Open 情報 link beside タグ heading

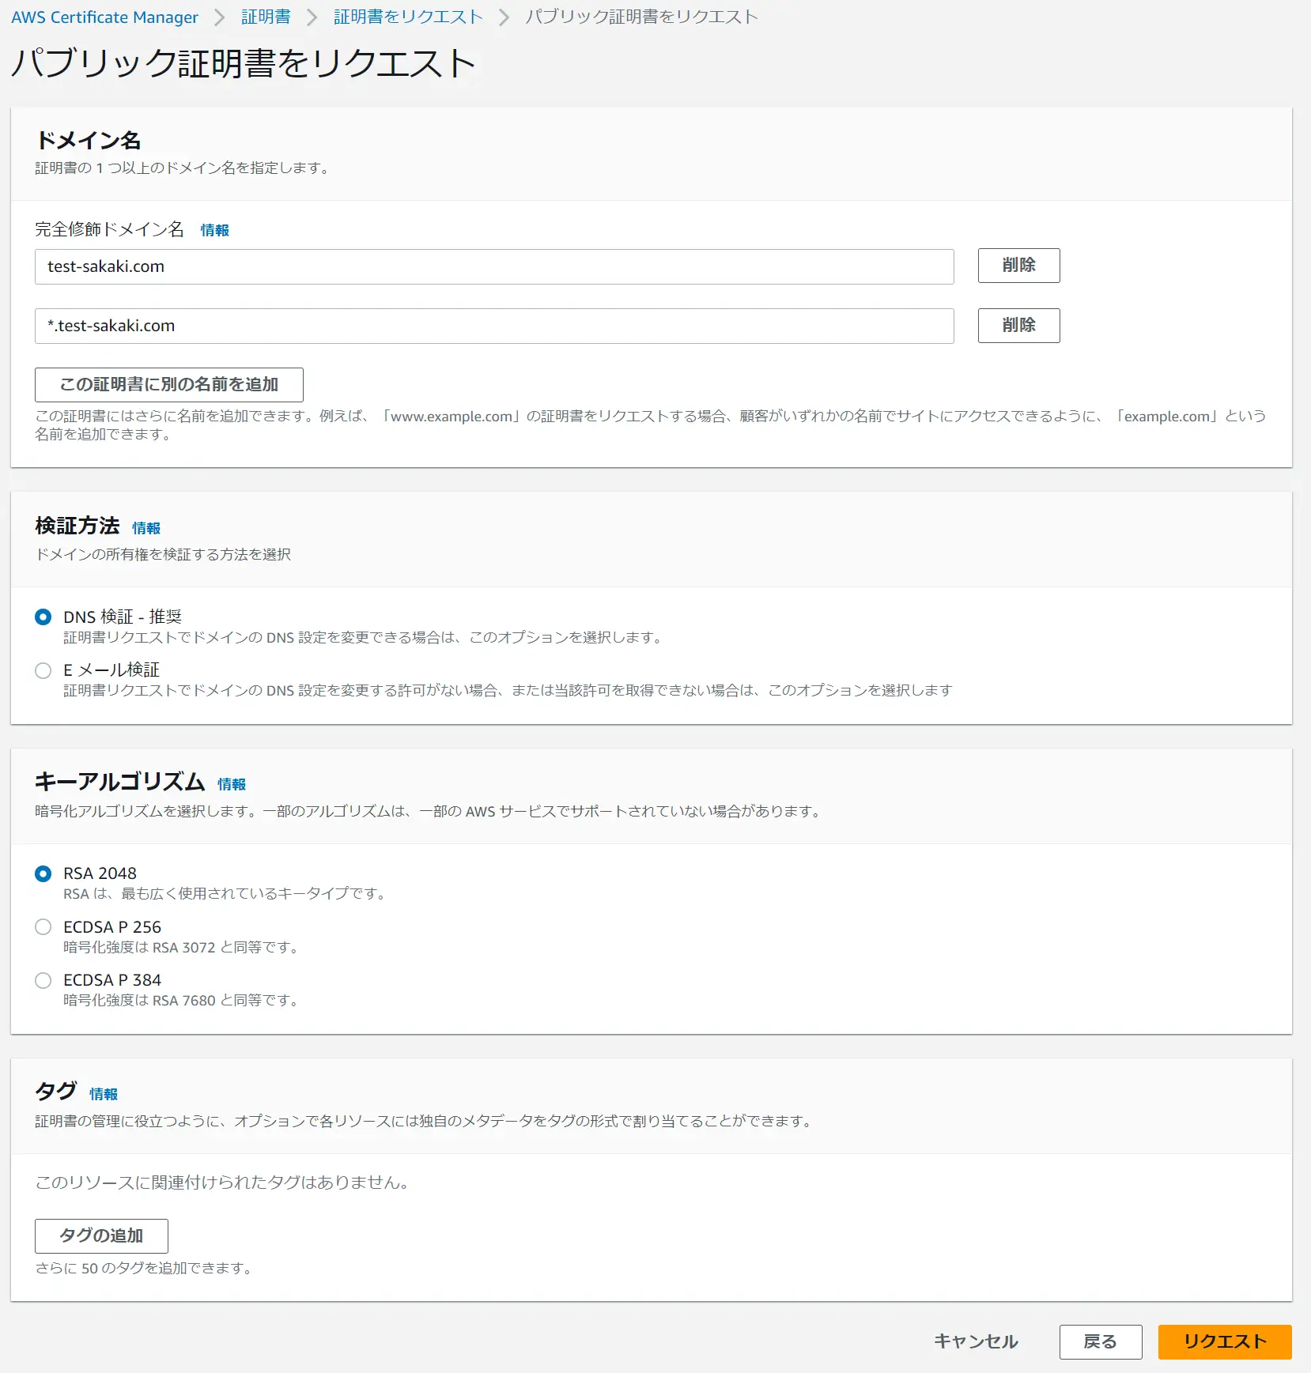pyautogui.click(x=104, y=1094)
